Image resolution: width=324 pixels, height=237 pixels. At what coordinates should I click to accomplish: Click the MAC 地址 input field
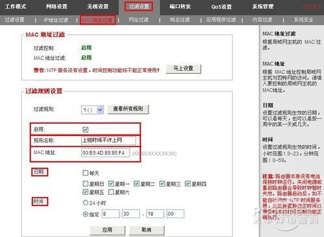tap(106, 153)
